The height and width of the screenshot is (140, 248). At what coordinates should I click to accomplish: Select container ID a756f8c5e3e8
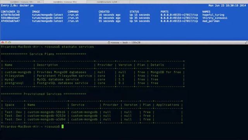10,15
